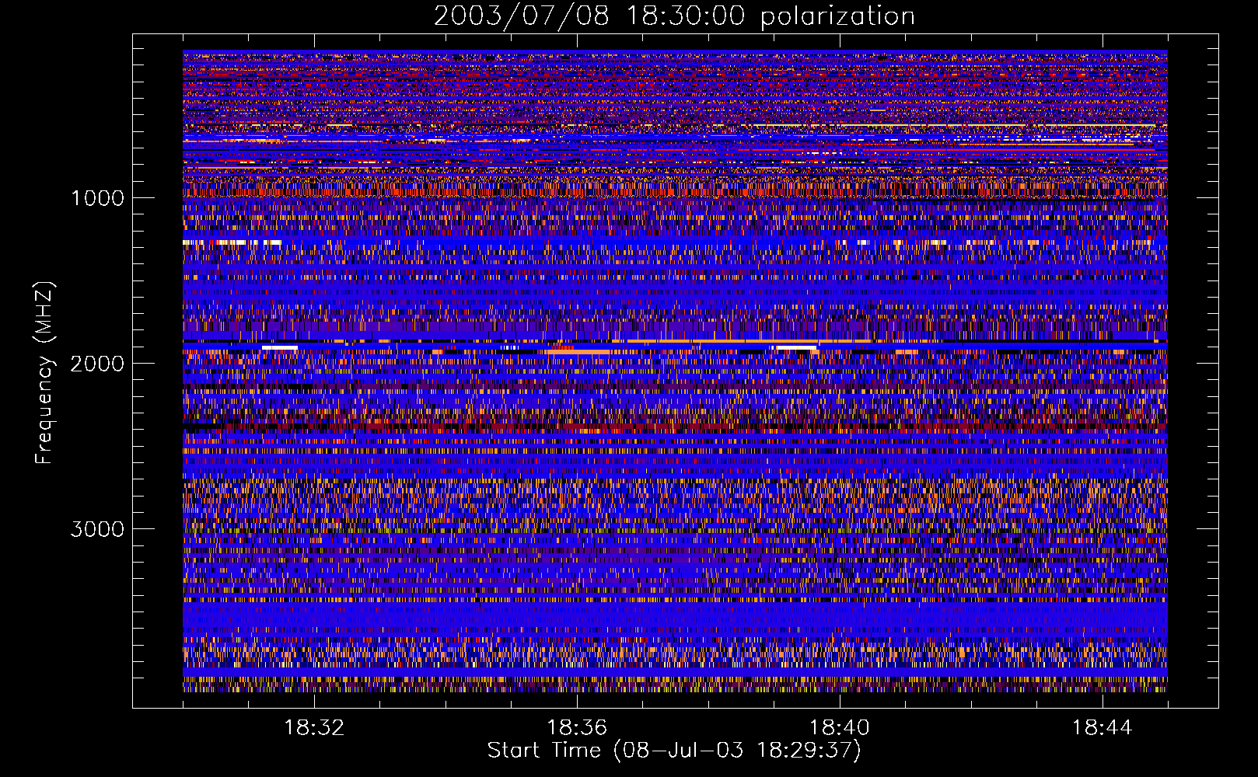Click the 'Frequency (MHZ)' axis label
Screen dimensions: 1258x777
[x=45, y=372]
